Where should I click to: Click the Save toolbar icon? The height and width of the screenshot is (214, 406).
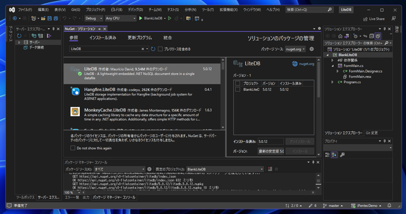(x=49, y=18)
